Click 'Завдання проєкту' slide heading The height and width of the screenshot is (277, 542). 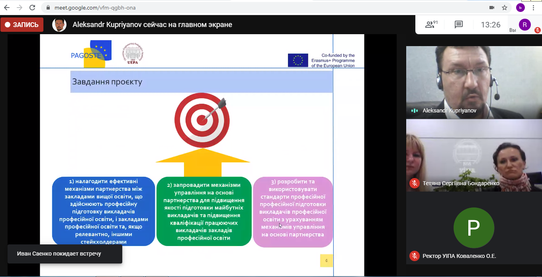tap(107, 82)
